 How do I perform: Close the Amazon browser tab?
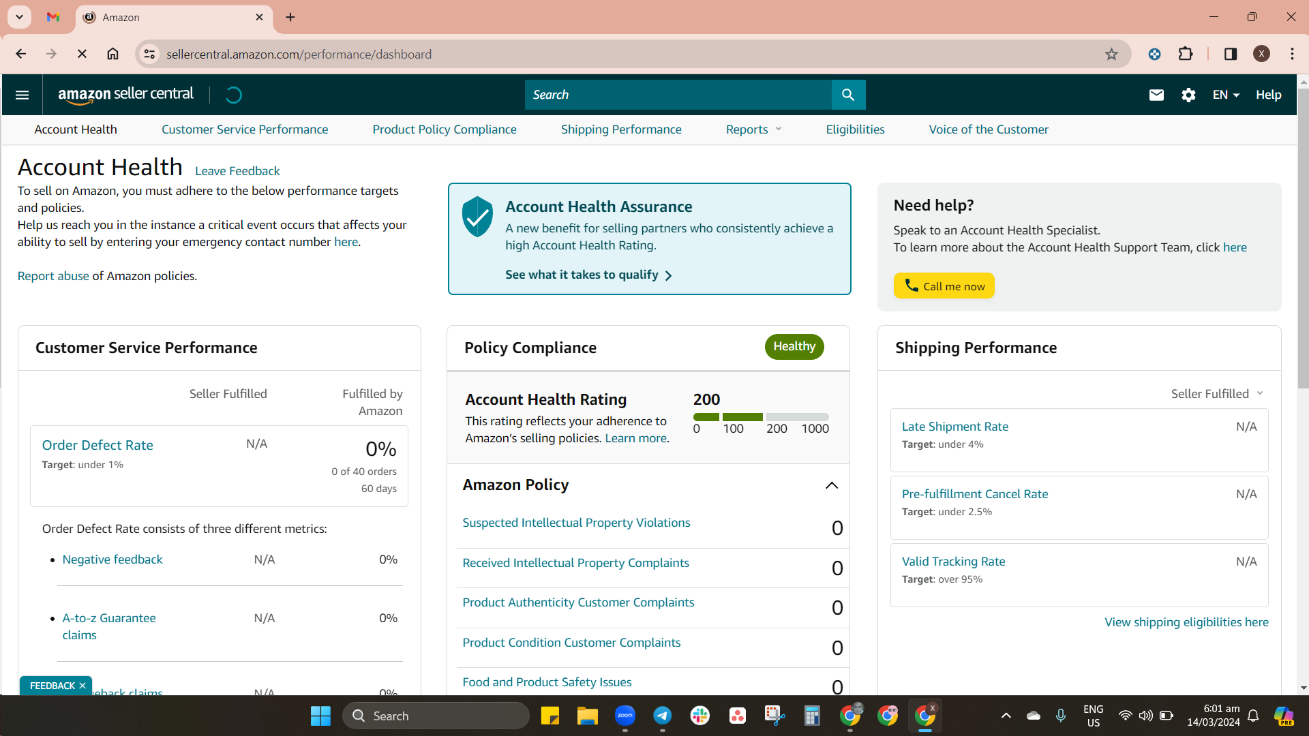click(x=259, y=17)
